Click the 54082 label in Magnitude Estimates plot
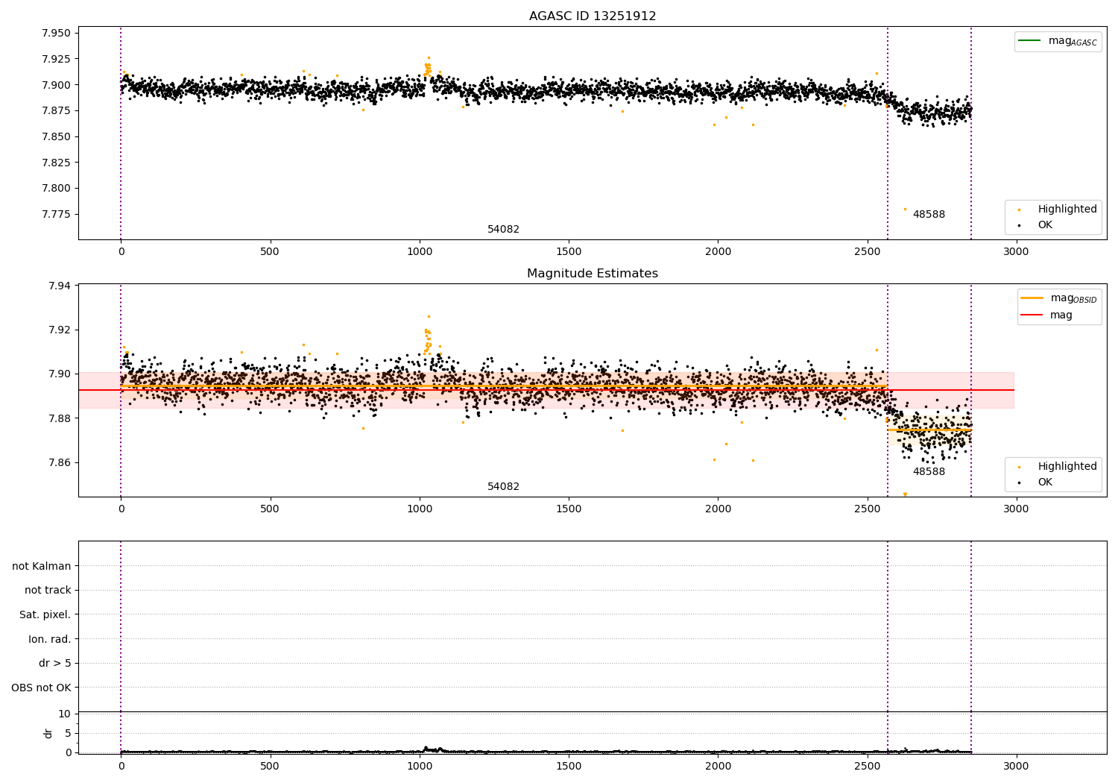This screenshot has width=1118, height=783. point(504,487)
